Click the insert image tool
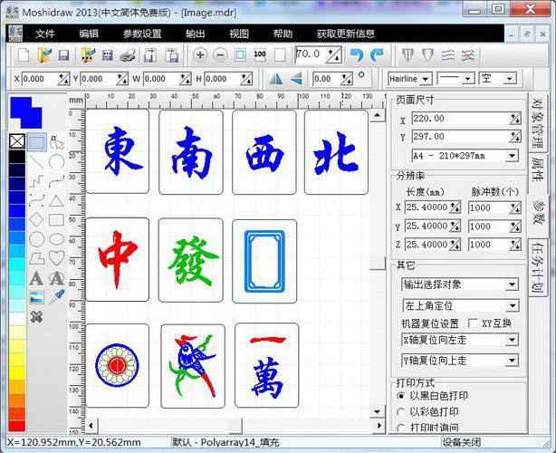 coord(36,296)
